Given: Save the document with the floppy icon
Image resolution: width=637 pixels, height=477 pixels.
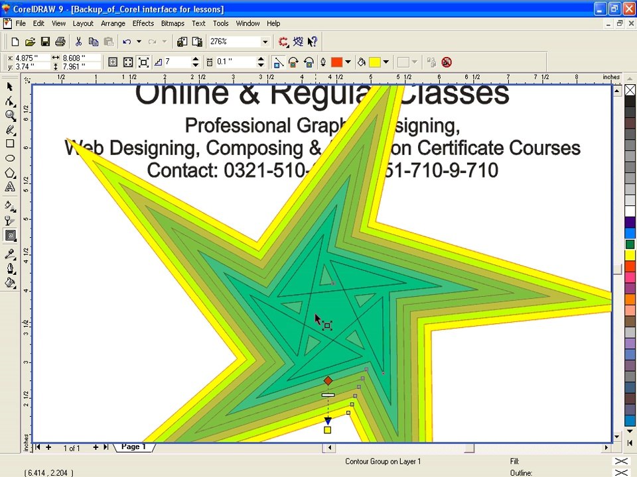Looking at the screenshot, I should (x=45, y=41).
